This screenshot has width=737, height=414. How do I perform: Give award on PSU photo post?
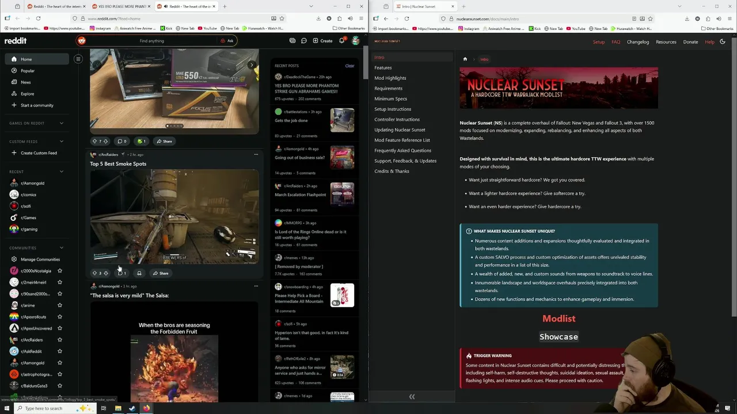(x=141, y=141)
